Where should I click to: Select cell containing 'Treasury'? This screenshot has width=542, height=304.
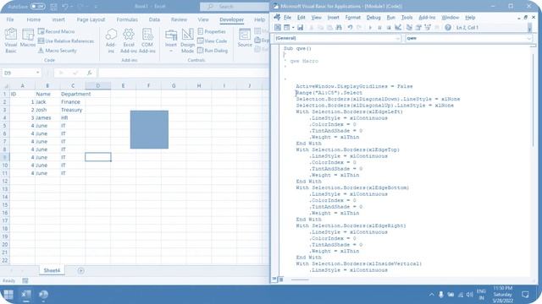coord(73,110)
